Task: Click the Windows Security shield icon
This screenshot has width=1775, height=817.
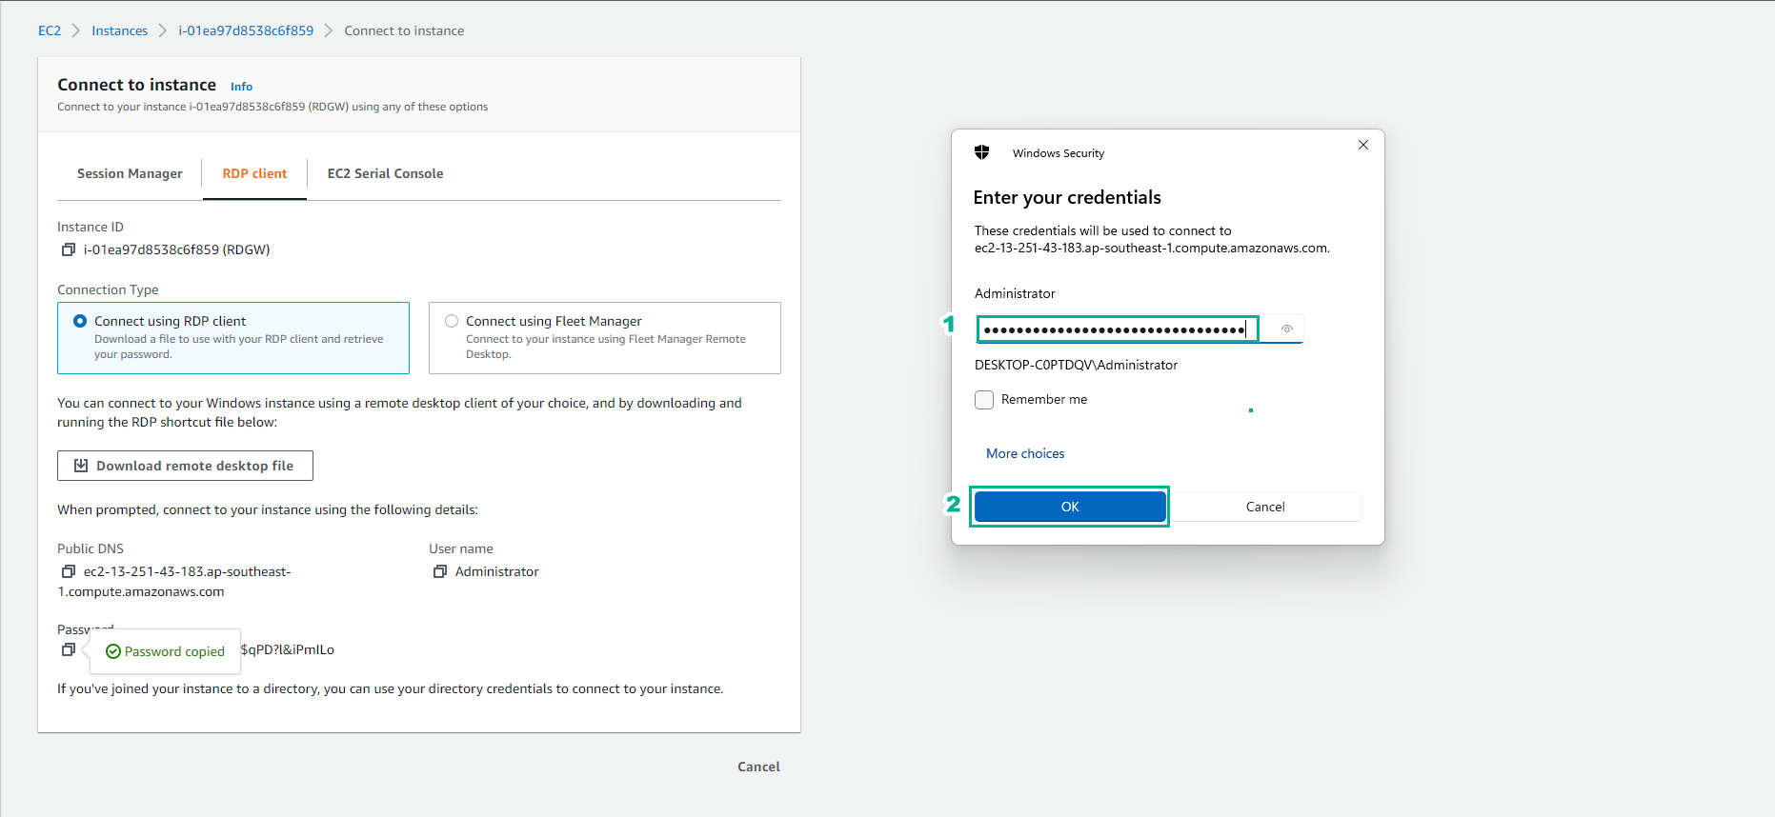Action: (x=982, y=152)
